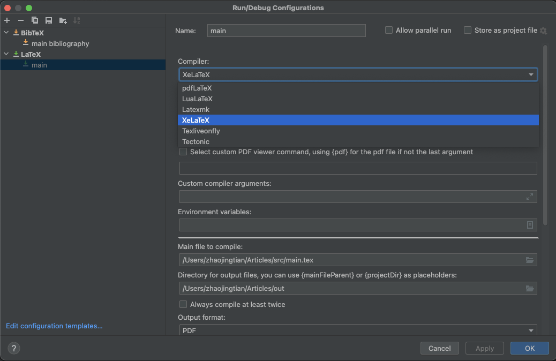Open the Store as project file gear settings

(x=543, y=31)
